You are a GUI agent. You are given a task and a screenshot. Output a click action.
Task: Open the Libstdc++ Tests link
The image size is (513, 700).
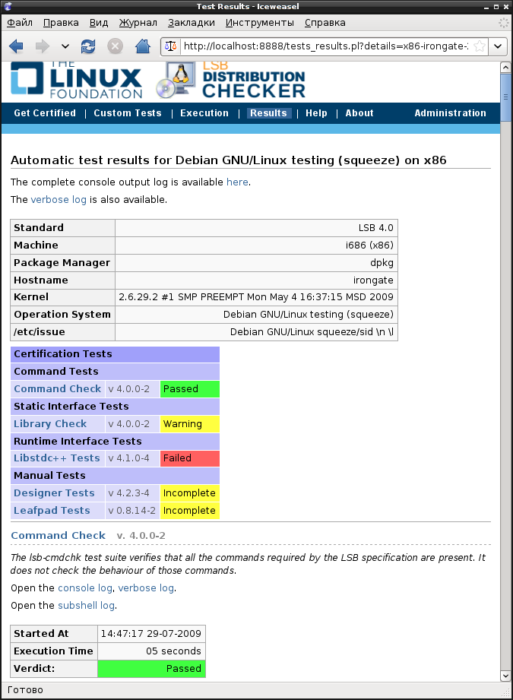(57, 458)
